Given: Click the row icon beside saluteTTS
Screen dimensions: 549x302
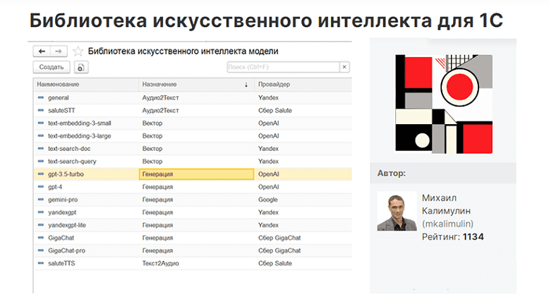Looking at the screenshot, I should [x=41, y=263].
